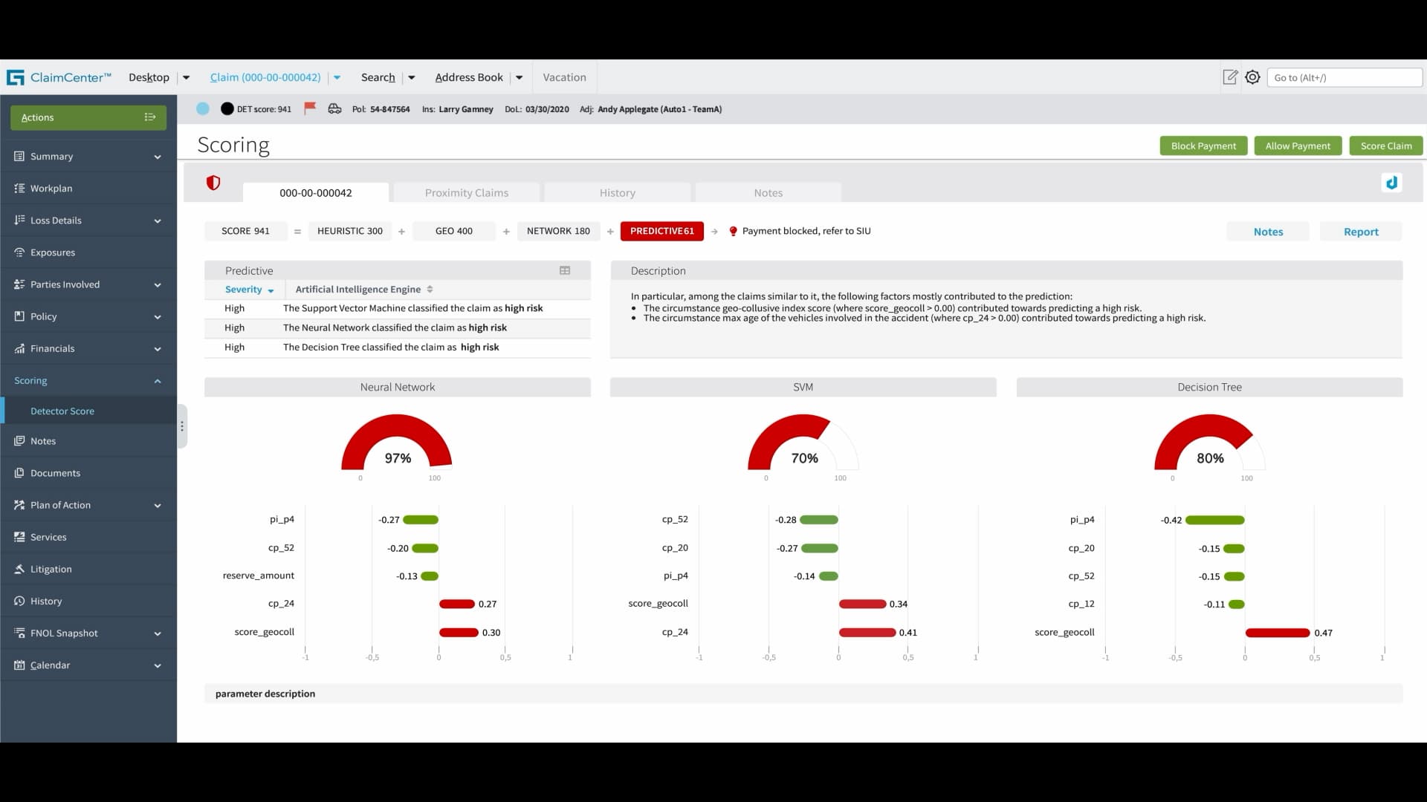The height and width of the screenshot is (802, 1427).
Task: Click the Report link
Action: (x=1360, y=232)
